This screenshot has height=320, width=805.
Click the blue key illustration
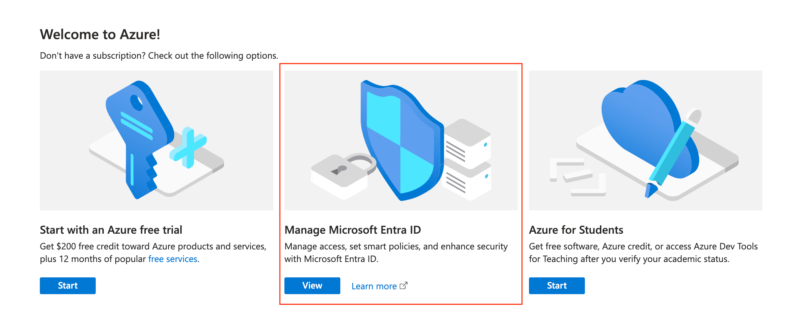[140, 136]
